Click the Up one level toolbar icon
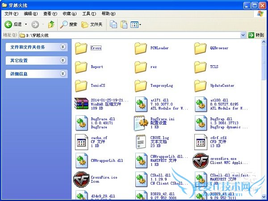Image resolution: width=268 pixels, height=201 pixels. pos(51,24)
